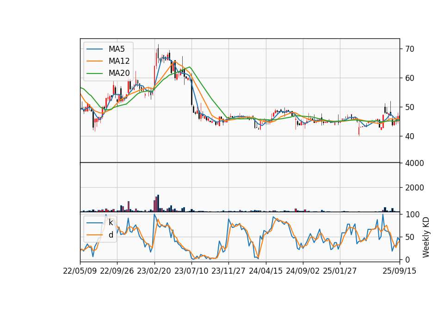
Task: Click the date label 24/04/15
Action: tap(265, 271)
